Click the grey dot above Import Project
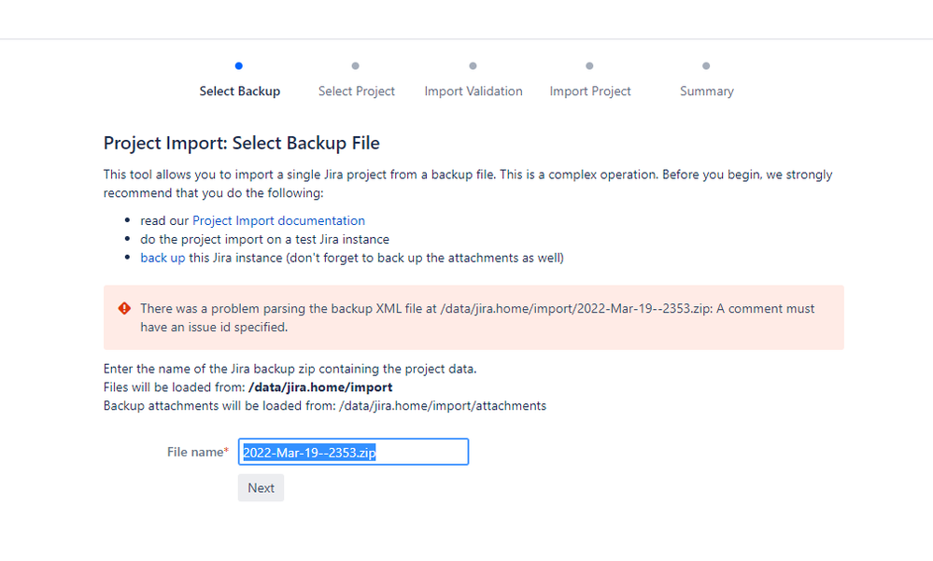 [589, 65]
